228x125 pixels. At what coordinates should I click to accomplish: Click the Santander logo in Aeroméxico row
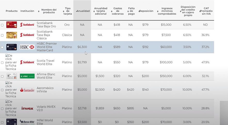27,90
